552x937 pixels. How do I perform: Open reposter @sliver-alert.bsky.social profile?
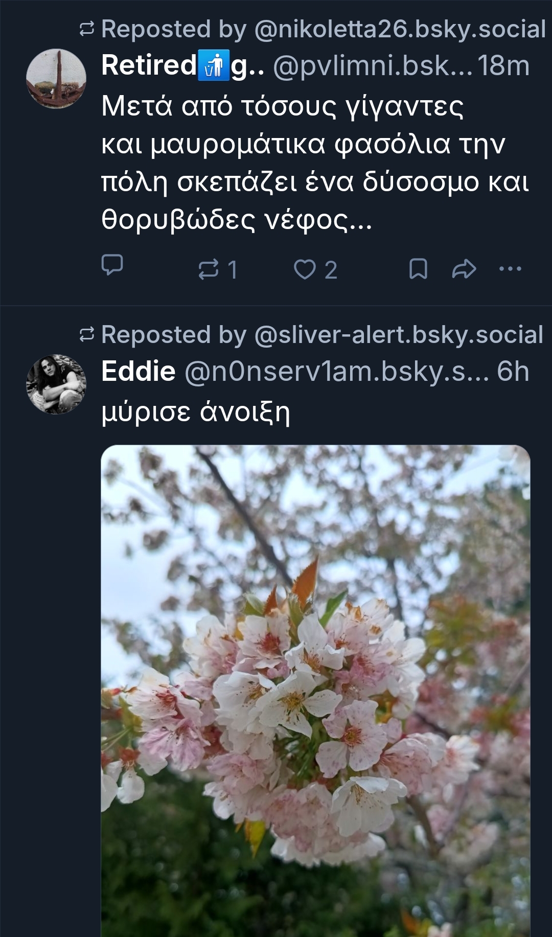pos(398,335)
